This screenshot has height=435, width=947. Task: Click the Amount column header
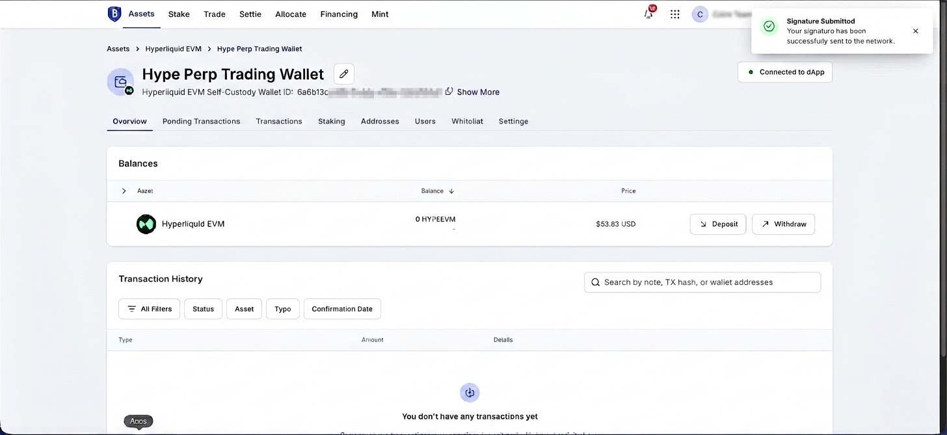(373, 340)
